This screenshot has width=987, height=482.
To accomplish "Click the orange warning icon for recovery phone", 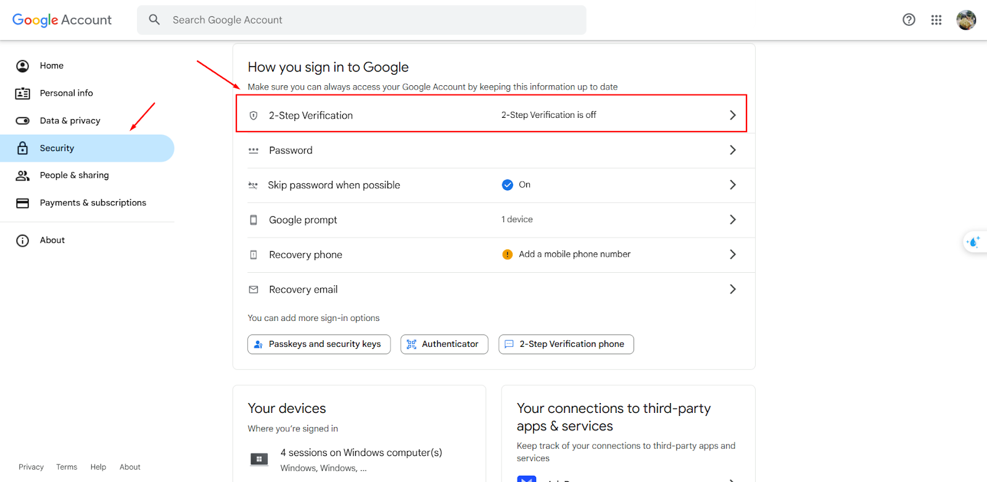I will click(x=508, y=254).
